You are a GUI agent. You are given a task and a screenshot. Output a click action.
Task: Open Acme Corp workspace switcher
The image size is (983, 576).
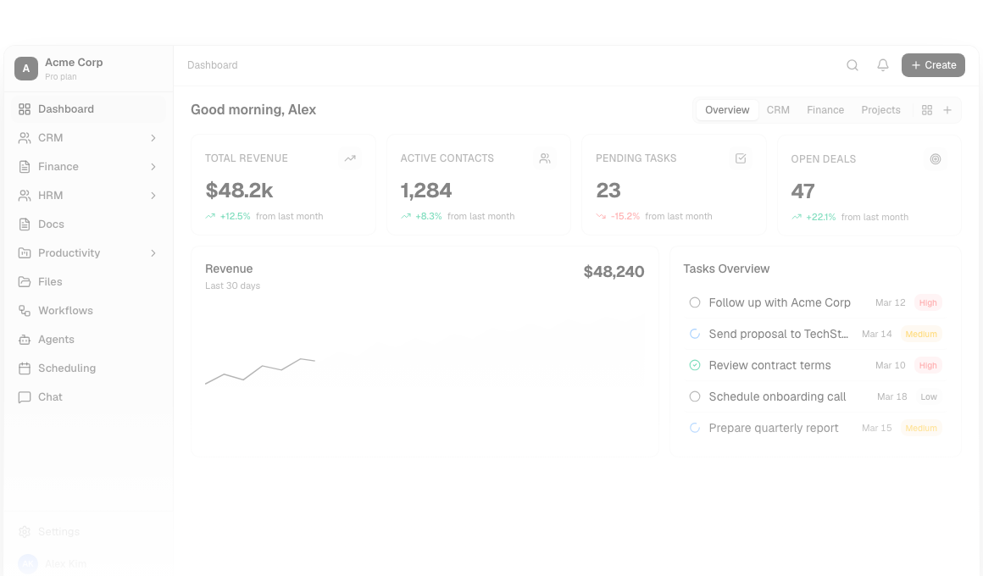[x=88, y=69]
